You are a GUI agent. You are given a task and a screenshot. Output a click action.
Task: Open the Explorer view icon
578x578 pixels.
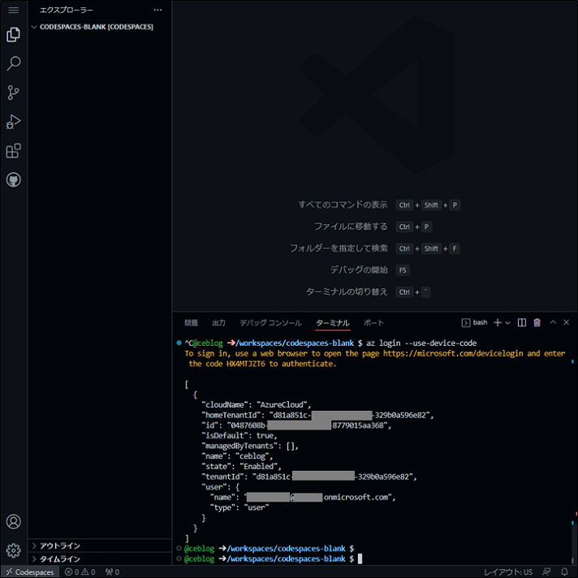13,35
